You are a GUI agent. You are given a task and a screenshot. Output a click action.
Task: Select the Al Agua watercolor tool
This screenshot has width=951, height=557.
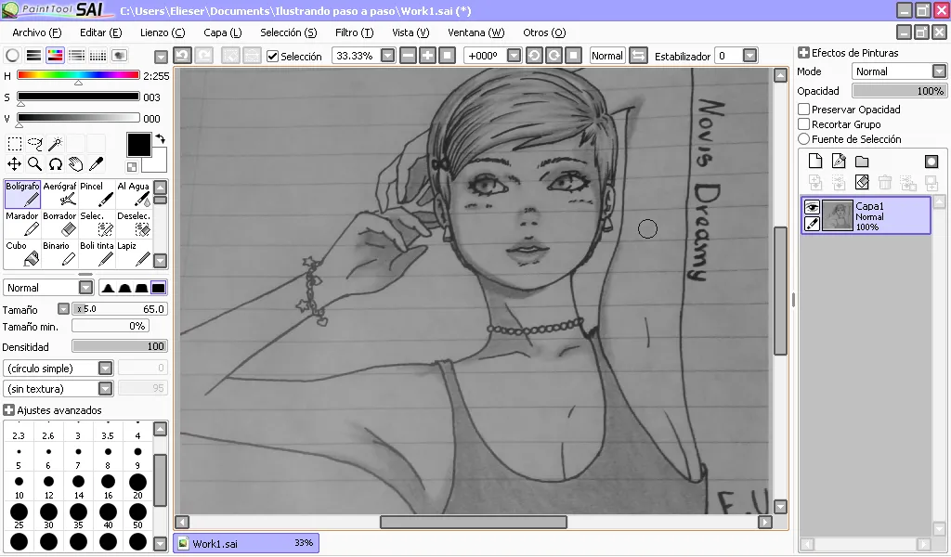pos(134,194)
